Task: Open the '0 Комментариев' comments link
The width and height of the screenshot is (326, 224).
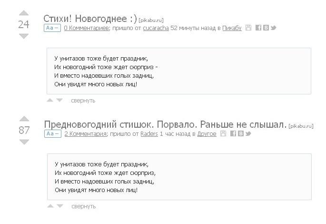Action: [x=87, y=28]
